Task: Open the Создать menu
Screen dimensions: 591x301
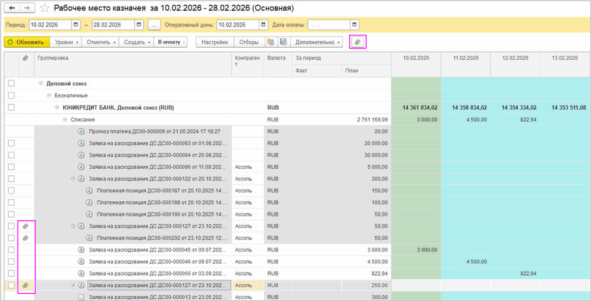Action: (137, 42)
